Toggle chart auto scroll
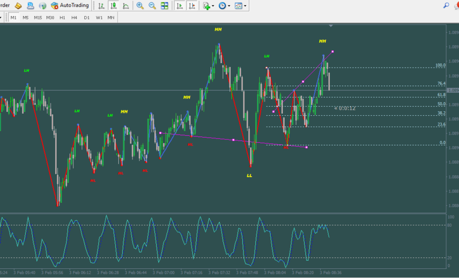 [180, 6]
